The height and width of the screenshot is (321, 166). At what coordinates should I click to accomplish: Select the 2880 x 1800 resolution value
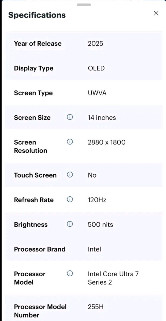point(107,142)
